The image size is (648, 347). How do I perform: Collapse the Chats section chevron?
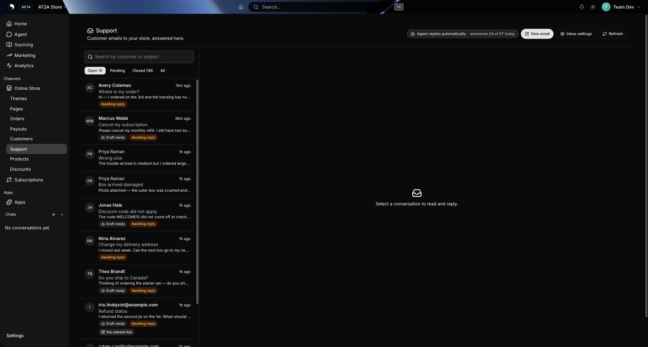(x=62, y=214)
